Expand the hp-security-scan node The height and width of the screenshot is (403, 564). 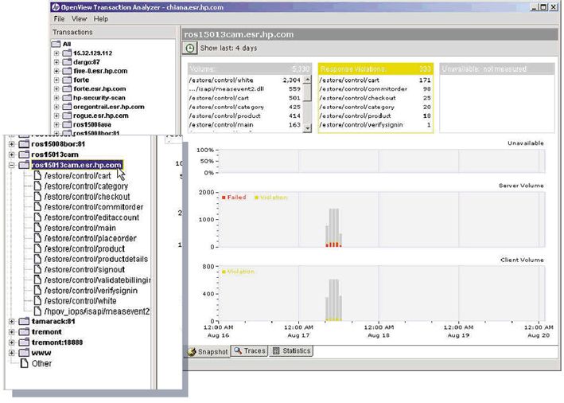tap(56, 98)
